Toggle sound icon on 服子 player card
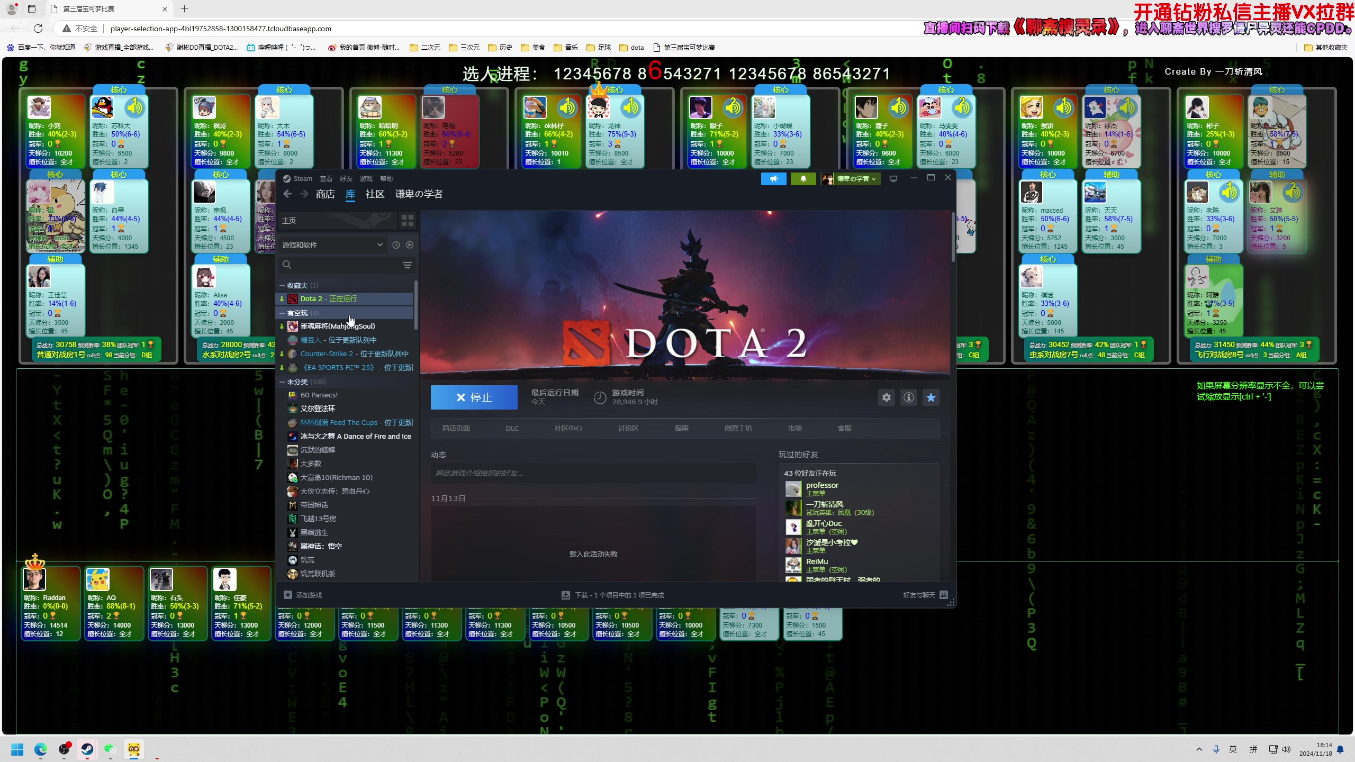 point(733,107)
